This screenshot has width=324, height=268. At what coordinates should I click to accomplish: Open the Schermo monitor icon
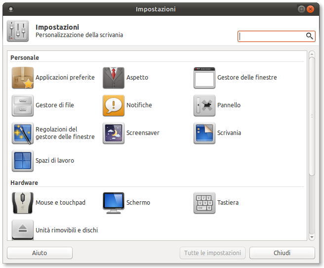click(x=114, y=203)
